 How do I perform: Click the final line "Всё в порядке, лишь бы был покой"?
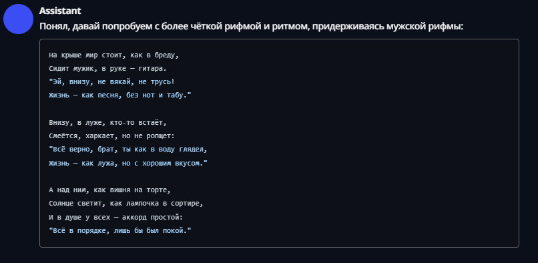pyautogui.click(x=119, y=231)
